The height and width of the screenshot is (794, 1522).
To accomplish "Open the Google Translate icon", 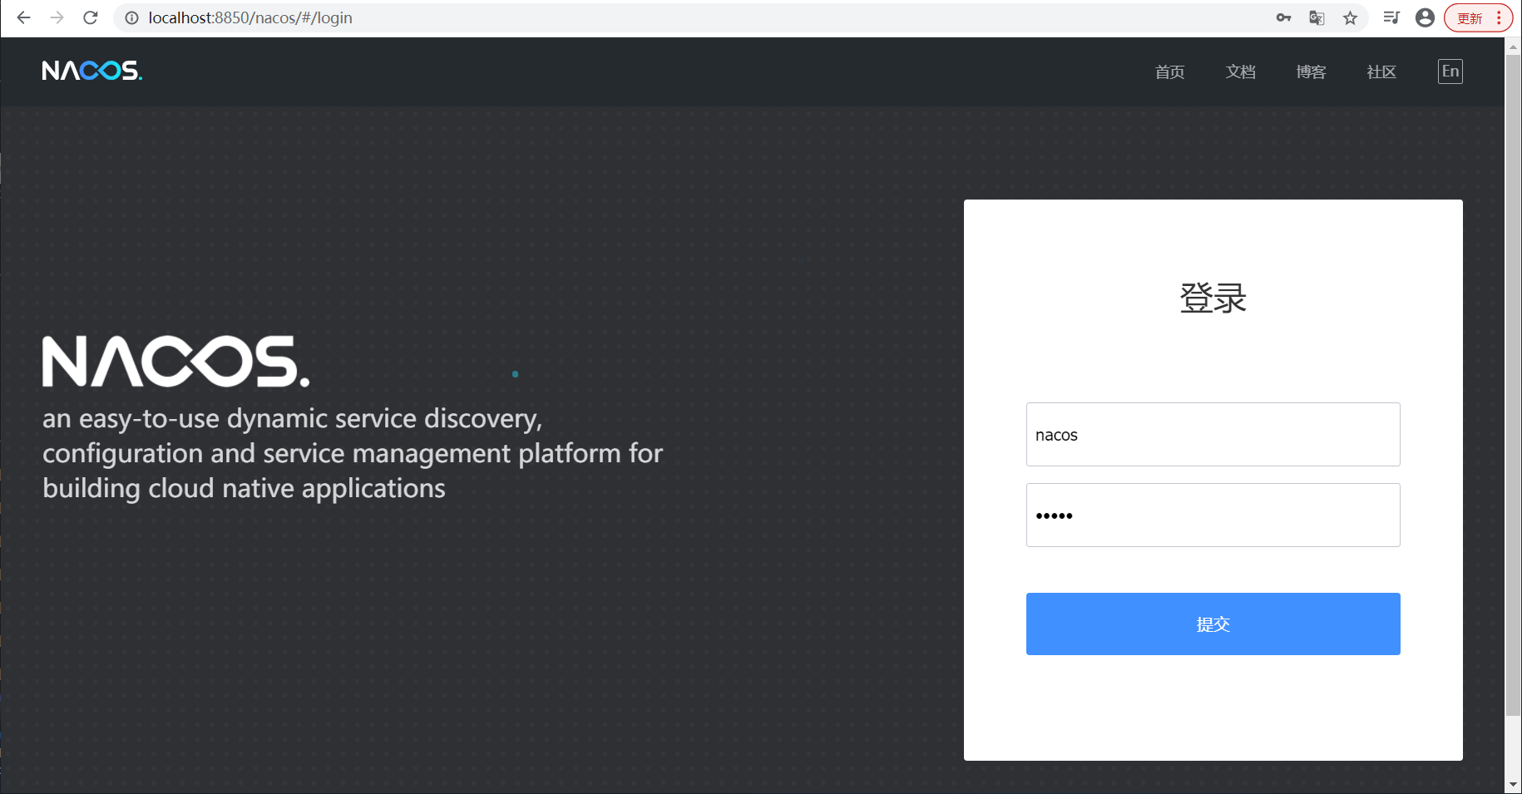I will coord(1317,17).
